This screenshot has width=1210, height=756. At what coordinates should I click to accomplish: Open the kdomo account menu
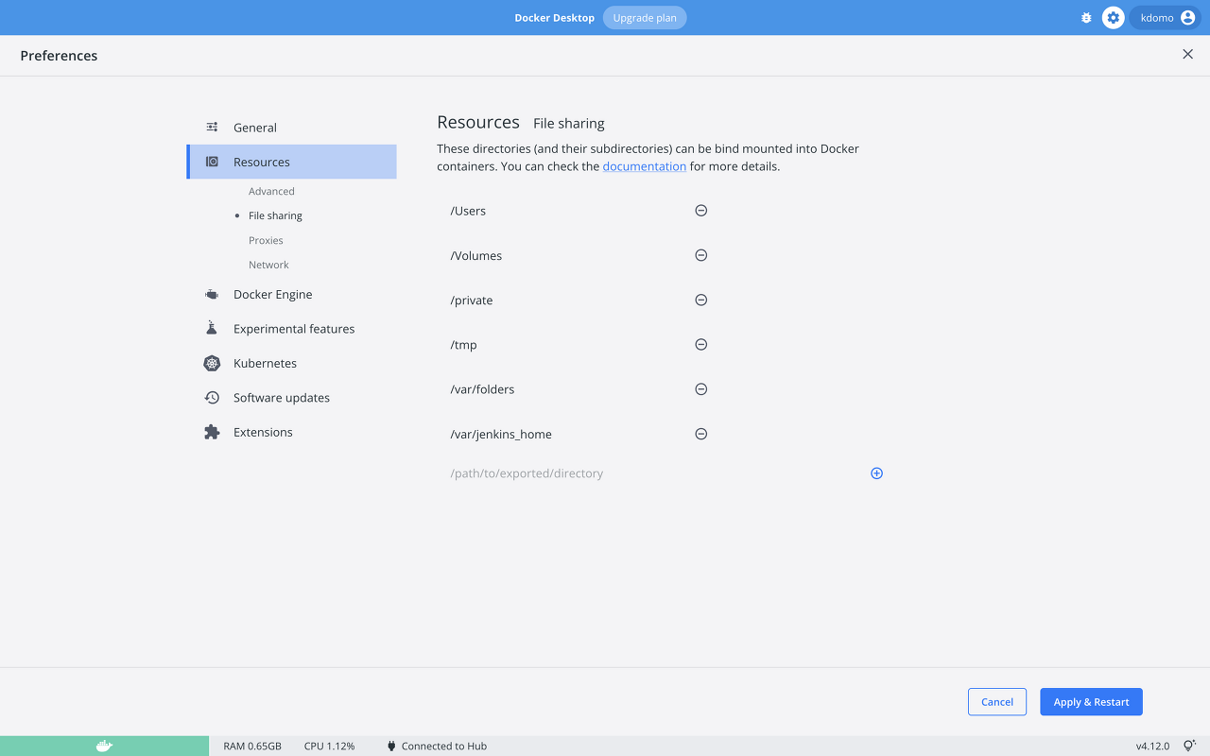coord(1165,18)
